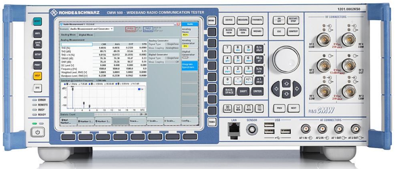Click the SETUP key

38,54
